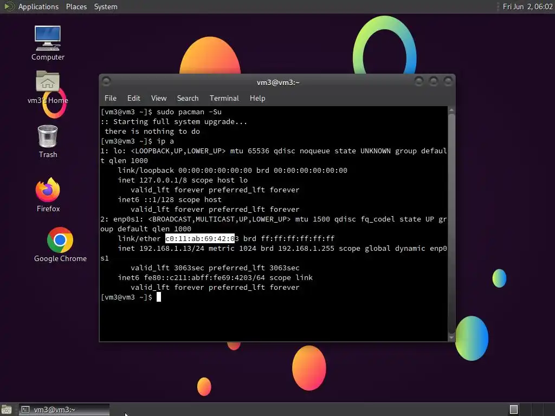Open the terminal Search menu

click(188, 99)
